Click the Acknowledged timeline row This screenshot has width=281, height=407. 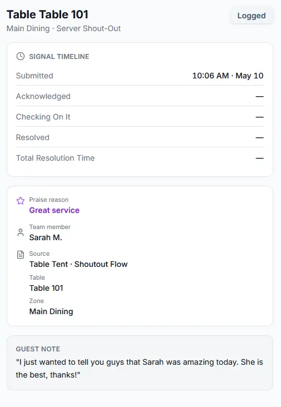pyautogui.click(x=140, y=96)
